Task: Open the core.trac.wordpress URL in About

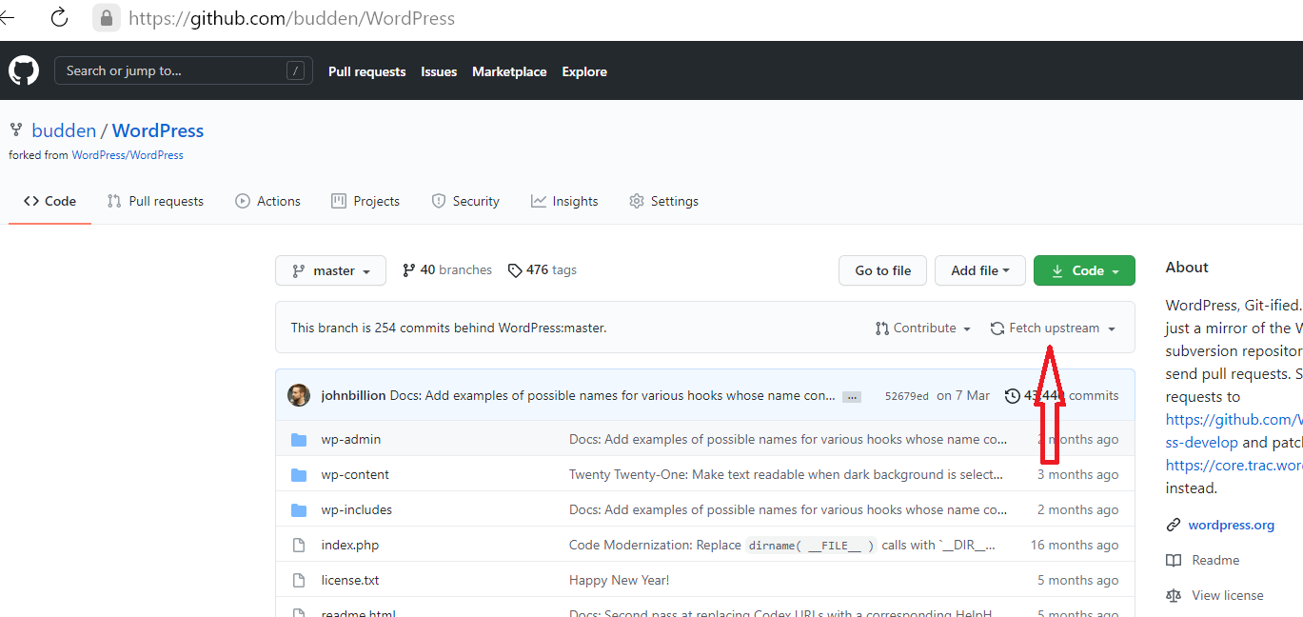Action: 1234,466
